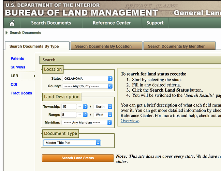Open the State dropdown showing OKLAHOMA
This screenshot has width=221, height=171.
87,79
